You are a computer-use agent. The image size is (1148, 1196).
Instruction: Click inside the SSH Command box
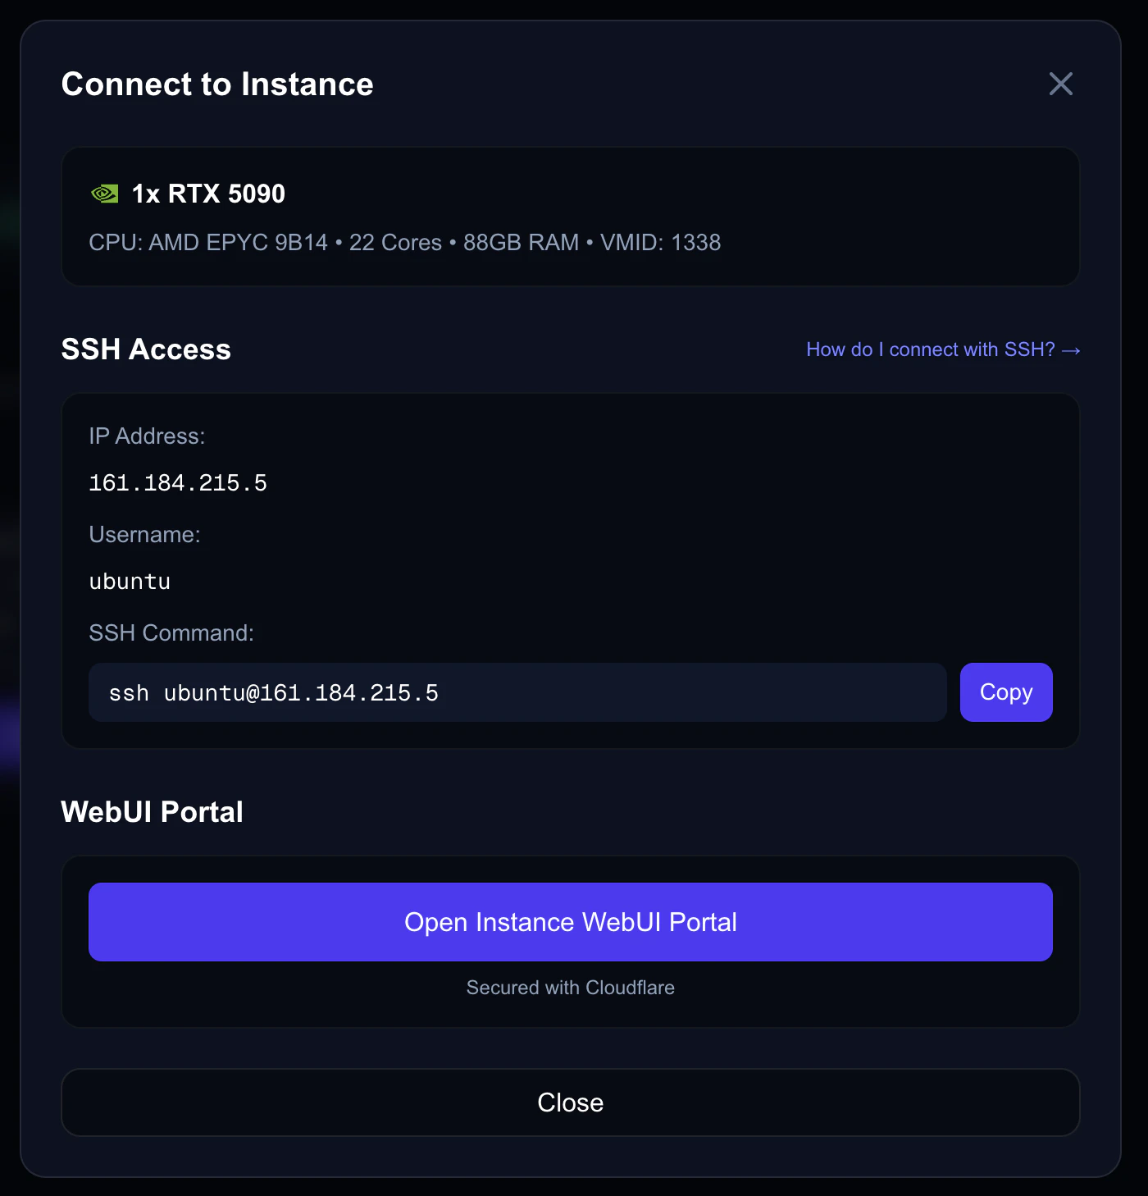coord(517,692)
